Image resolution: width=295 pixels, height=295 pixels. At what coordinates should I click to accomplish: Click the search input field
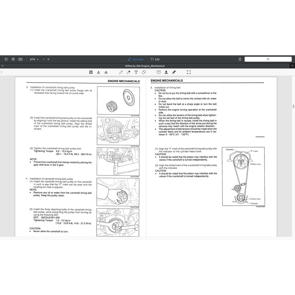(268, 59)
